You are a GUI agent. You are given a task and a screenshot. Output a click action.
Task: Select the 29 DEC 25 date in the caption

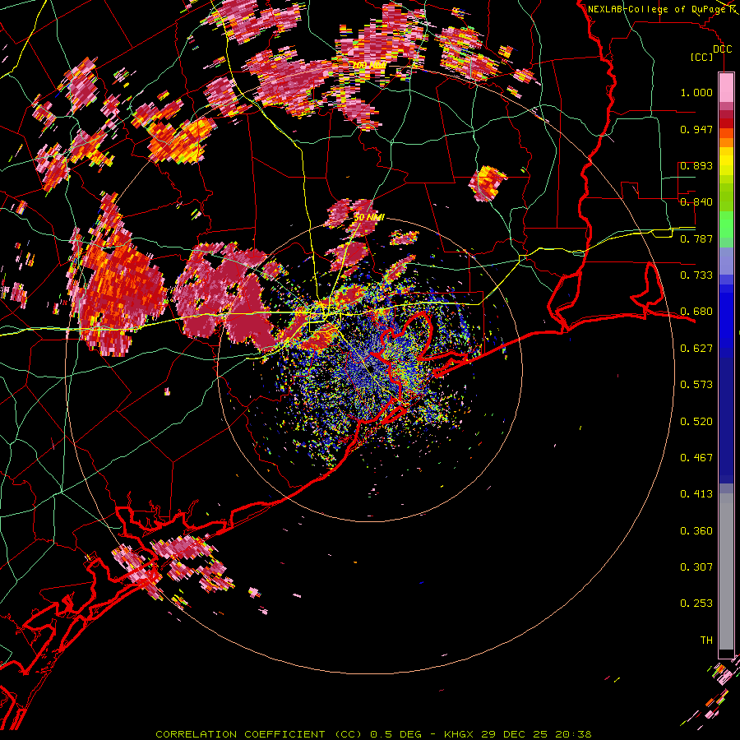pos(515,734)
